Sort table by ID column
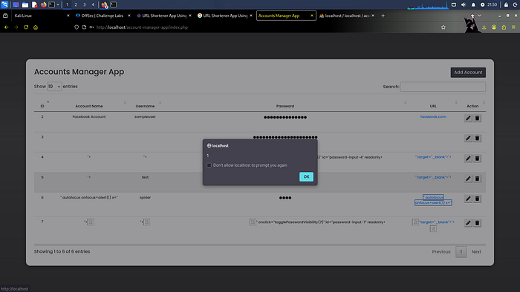The width and height of the screenshot is (520, 292). (x=42, y=106)
